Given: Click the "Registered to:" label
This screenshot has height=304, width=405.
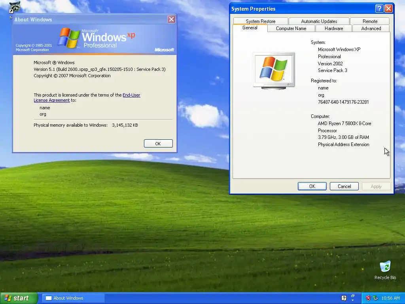Looking at the screenshot, I should [324, 81].
